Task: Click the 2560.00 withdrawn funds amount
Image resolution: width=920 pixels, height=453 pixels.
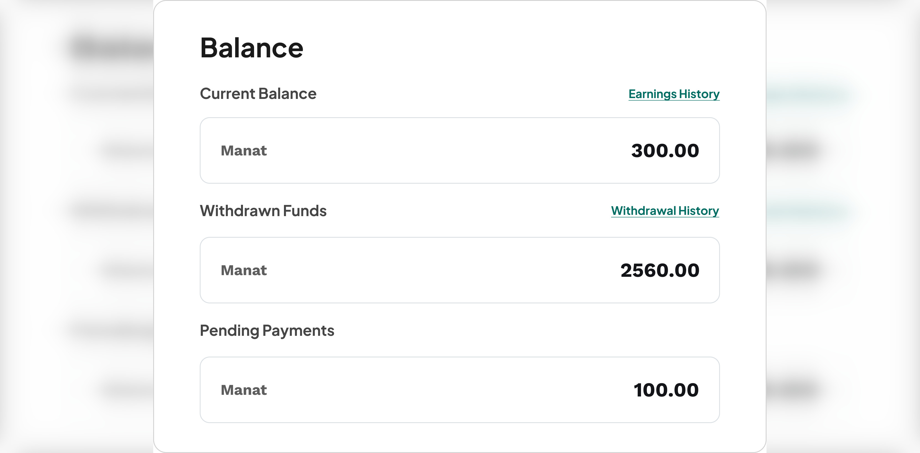Action: click(x=660, y=270)
